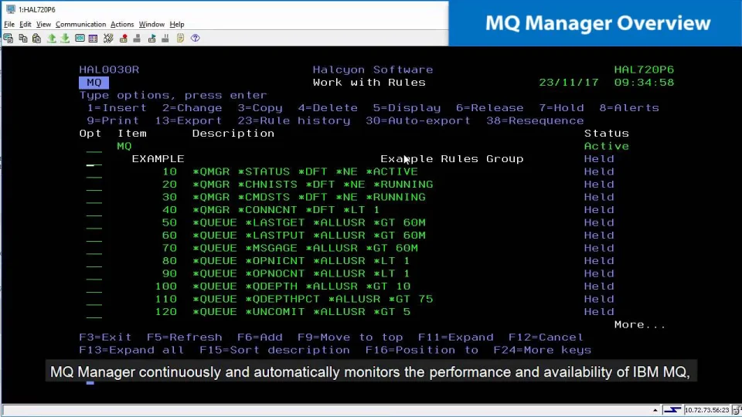The image size is (742, 417).
Task: Click the small up arrow in the status bar
Action: point(655,410)
